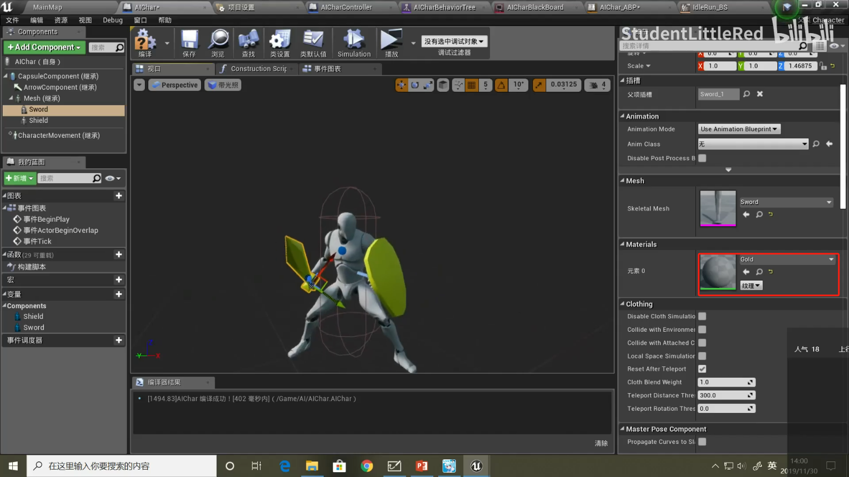Click the Play toolbar icon
The height and width of the screenshot is (477, 849).
pyautogui.click(x=392, y=43)
